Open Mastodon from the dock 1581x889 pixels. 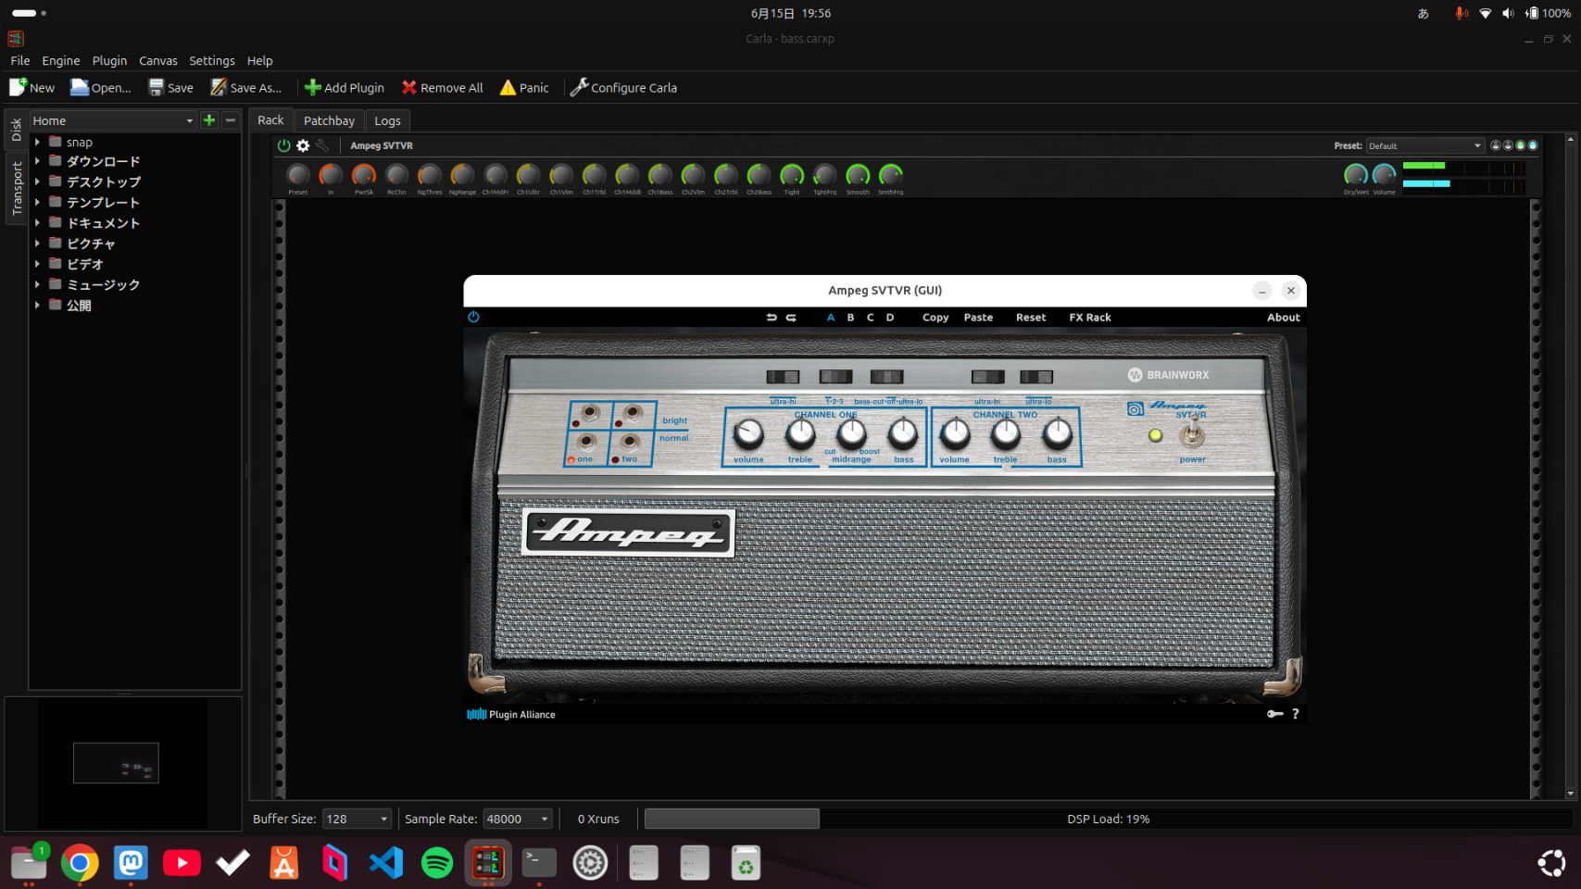pos(131,863)
